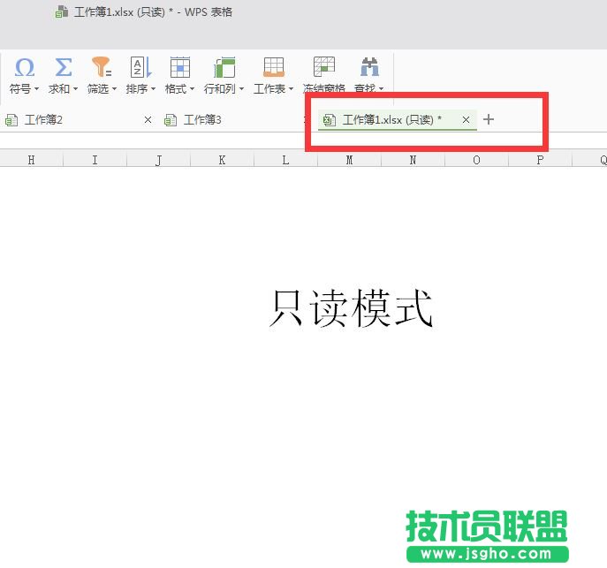
Task: Click the Find (查找) binoculars icon
Action: pos(369,66)
